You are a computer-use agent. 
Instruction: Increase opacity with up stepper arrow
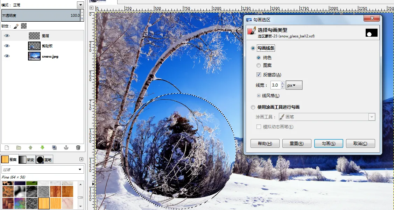[x=82, y=13]
